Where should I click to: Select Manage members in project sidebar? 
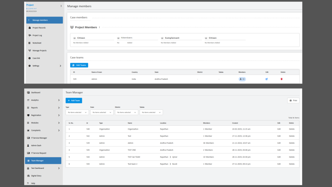pyautogui.click(x=44, y=20)
